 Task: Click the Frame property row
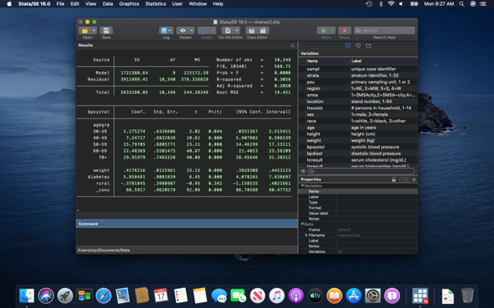pyautogui.click(x=359, y=230)
